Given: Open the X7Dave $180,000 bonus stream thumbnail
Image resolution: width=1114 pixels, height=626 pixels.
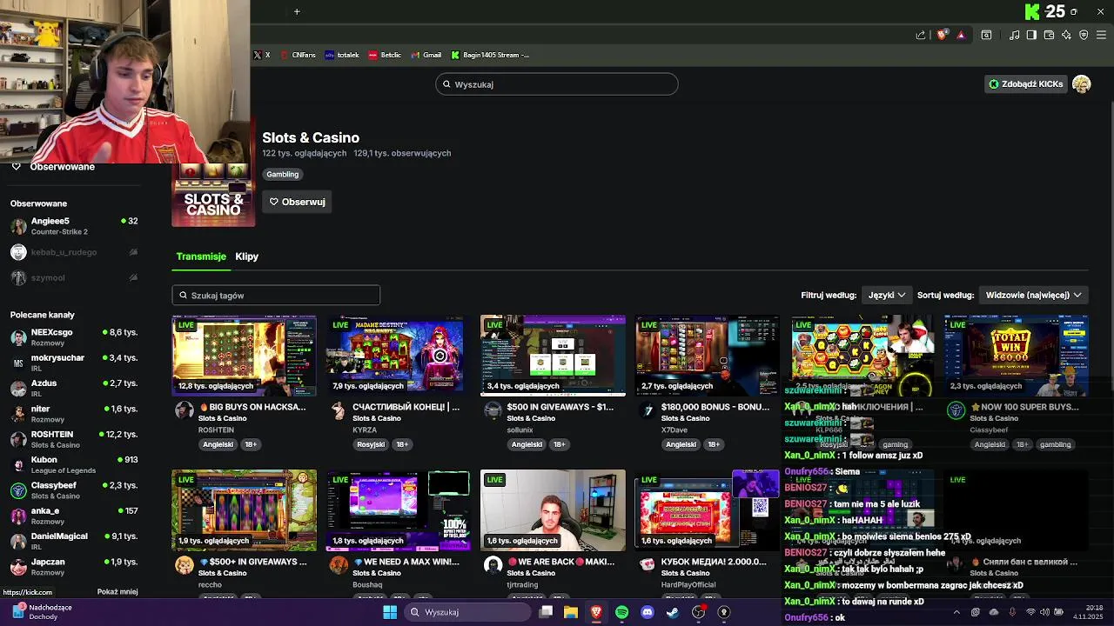Looking at the screenshot, I should tap(707, 356).
